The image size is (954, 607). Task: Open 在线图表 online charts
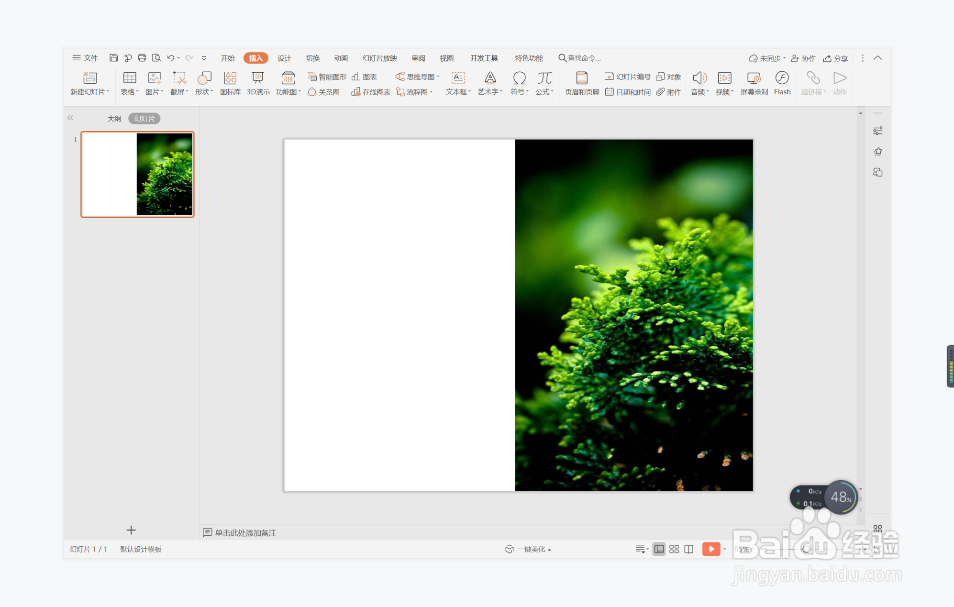tap(371, 92)
